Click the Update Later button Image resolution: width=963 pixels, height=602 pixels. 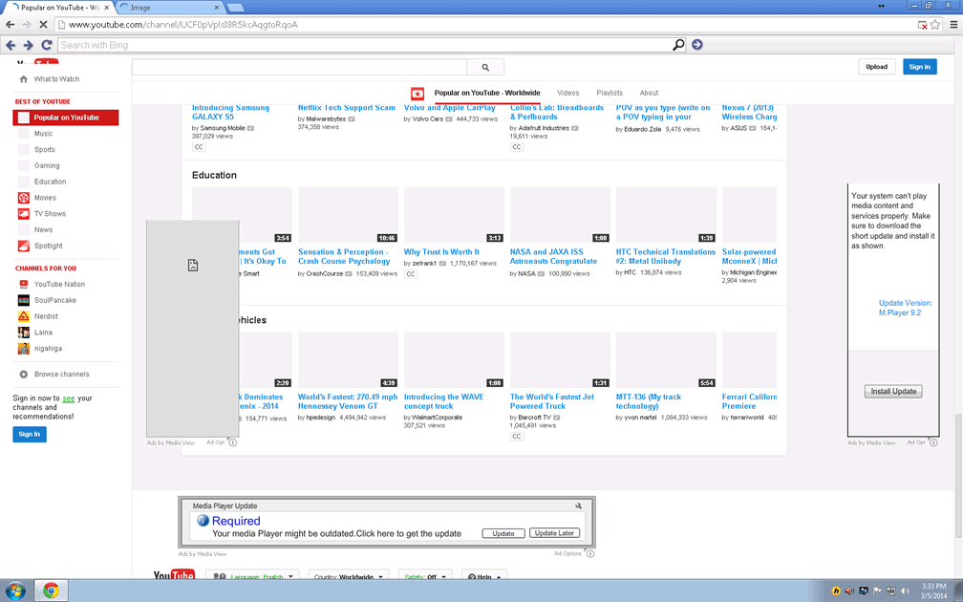pos(554,533)
